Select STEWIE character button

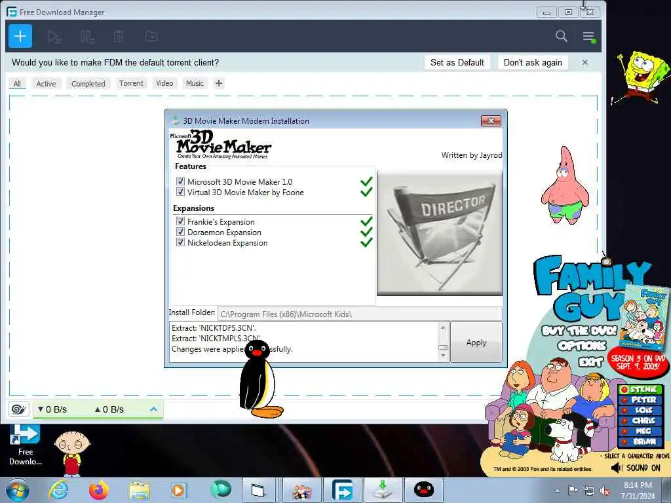[x=641, y=389]
